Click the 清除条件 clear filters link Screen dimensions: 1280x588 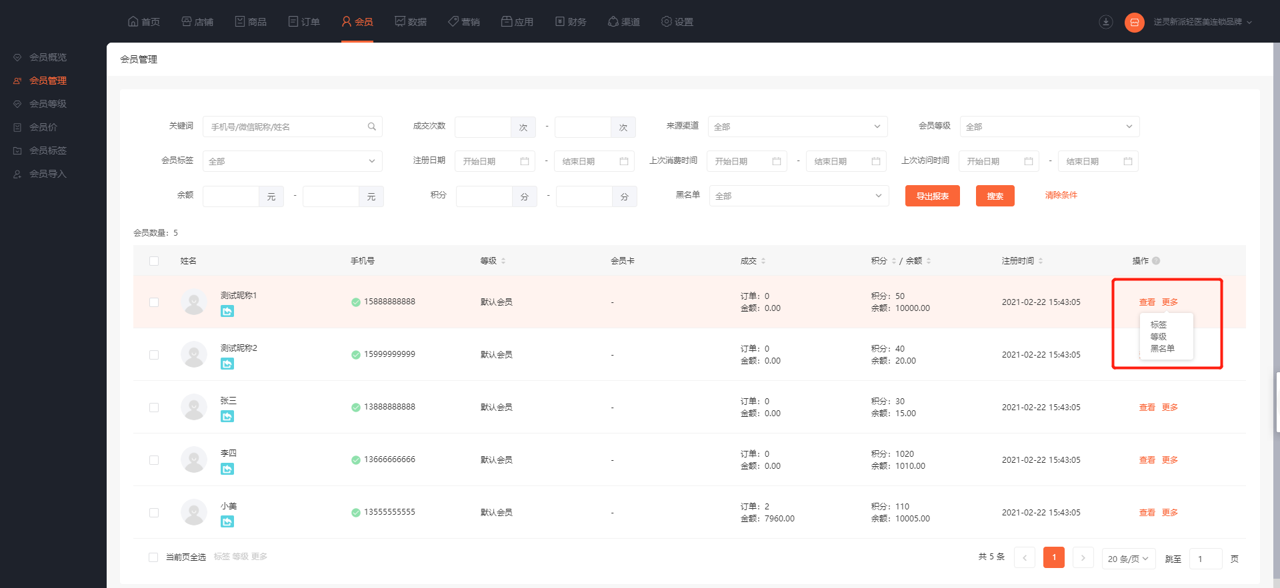1061,195
